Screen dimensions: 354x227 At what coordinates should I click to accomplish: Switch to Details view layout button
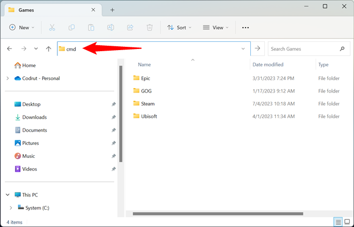tap(338, 222)
